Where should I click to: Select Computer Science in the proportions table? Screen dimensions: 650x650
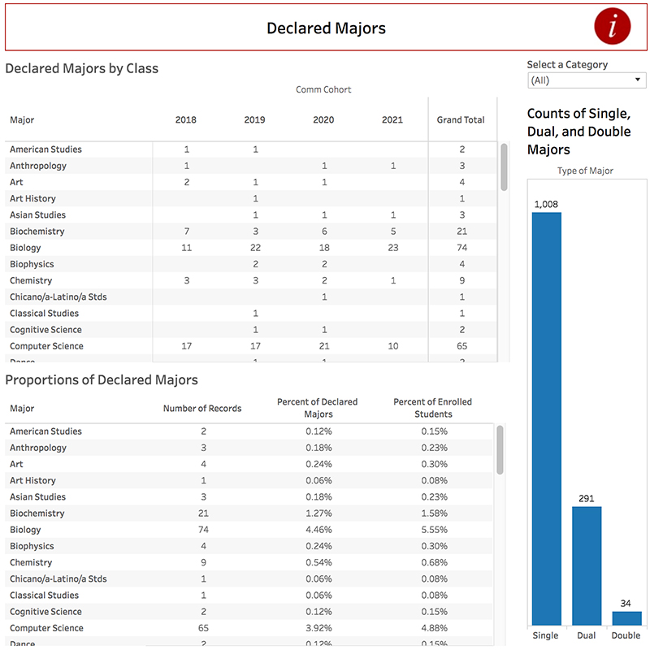[x=48, y=627]
